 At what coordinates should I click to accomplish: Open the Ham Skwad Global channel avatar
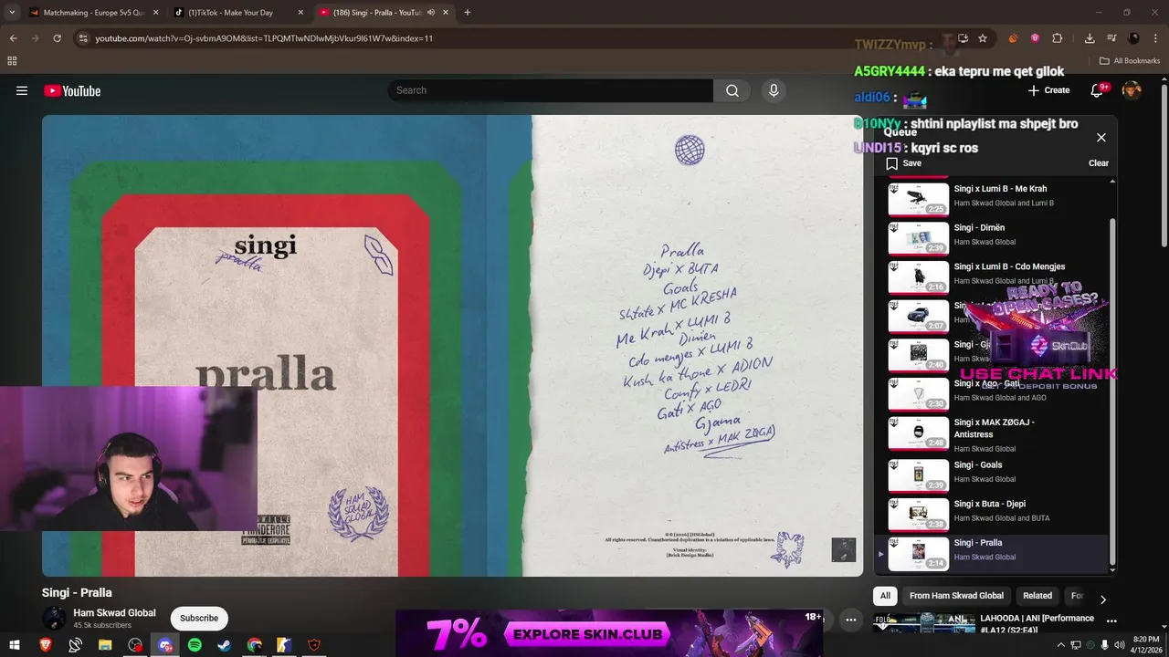pyautogui.click(x=54, y=618)
